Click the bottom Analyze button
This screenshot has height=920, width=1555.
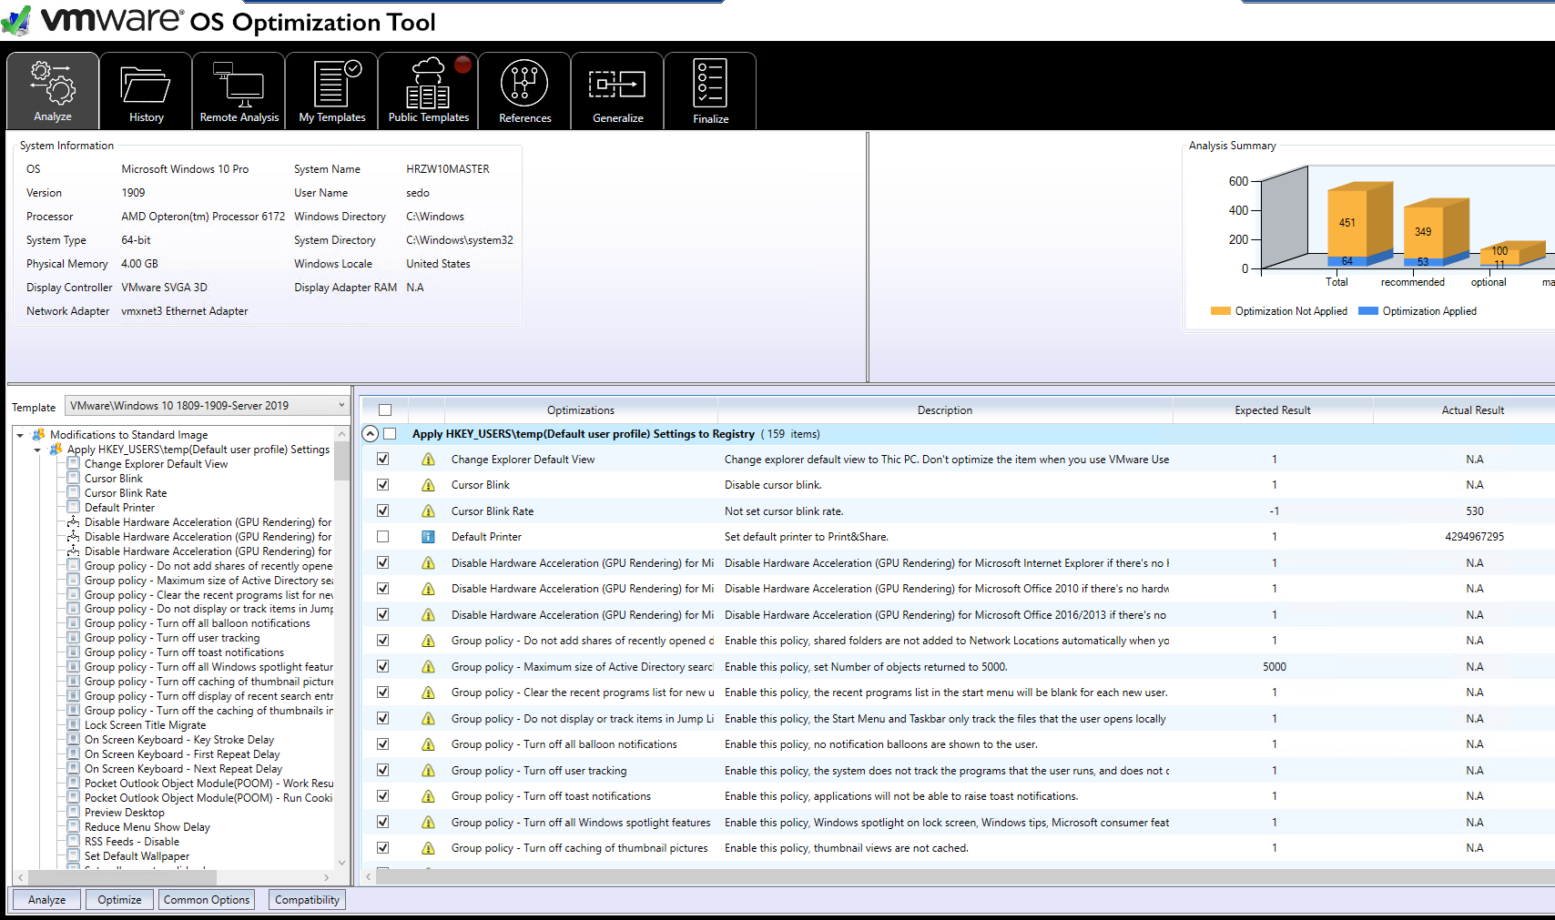coord(46,900)
